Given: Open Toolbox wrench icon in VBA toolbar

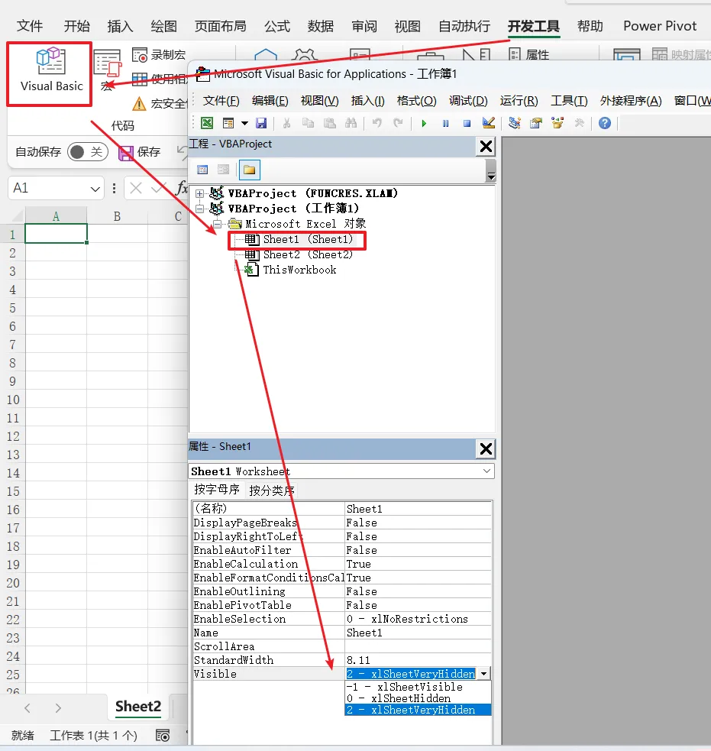Looking at the screenshot, I should pos(579,123).
